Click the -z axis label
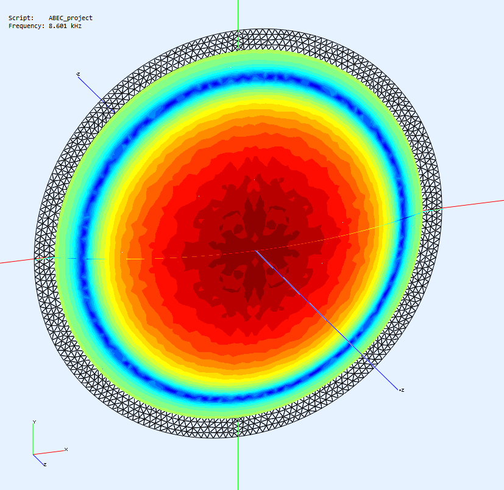The height and width of the screenshot is (490, 504). coord(78,74)
